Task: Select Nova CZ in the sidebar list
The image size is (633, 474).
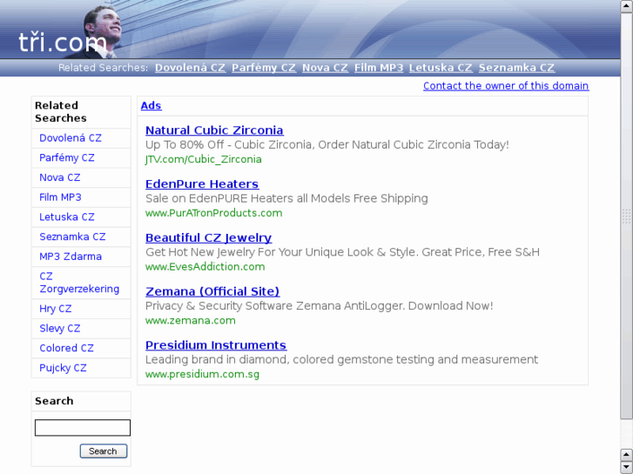Action: click(60, 177)
